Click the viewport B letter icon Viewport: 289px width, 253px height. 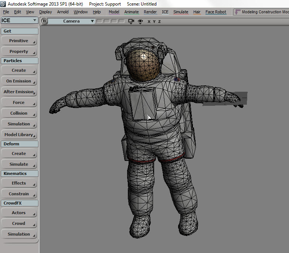[x=45, y=21]
